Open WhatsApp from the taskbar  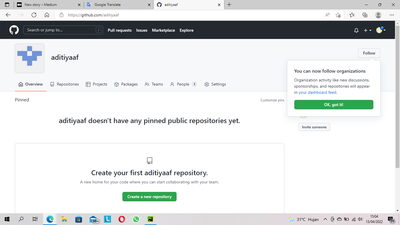click(136, 219)
